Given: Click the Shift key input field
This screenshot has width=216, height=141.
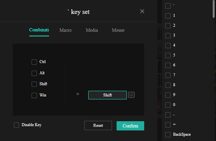Looking at the screenshot, I should click(x=107, y=95).
